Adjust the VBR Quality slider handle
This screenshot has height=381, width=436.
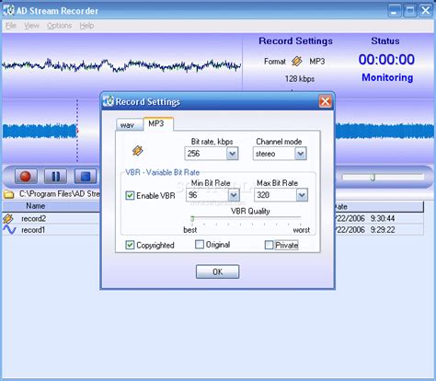(192, 219)
